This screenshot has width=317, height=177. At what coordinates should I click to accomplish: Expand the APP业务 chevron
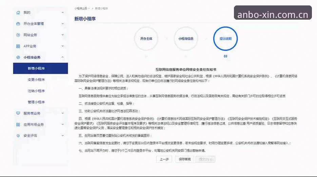(x=63, y=46)
